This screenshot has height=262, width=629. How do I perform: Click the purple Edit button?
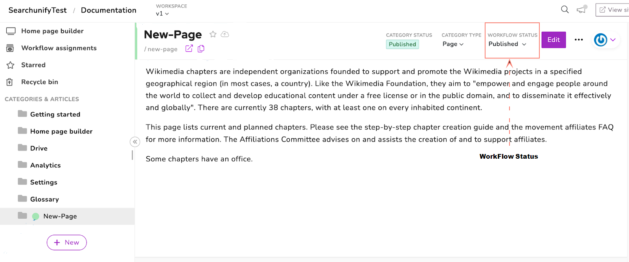point(554,40)
